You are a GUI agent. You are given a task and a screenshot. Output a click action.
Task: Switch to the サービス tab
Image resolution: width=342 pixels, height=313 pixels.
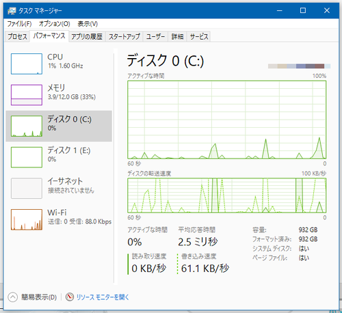click(199, 36)
